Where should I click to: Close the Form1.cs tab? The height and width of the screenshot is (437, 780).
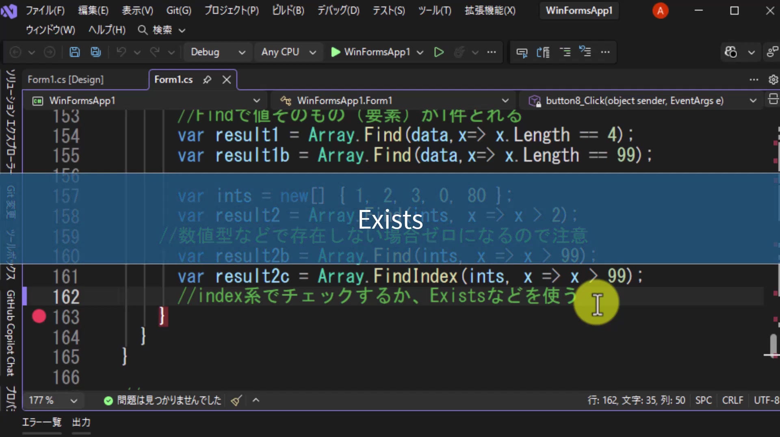(x=227, y=80)
